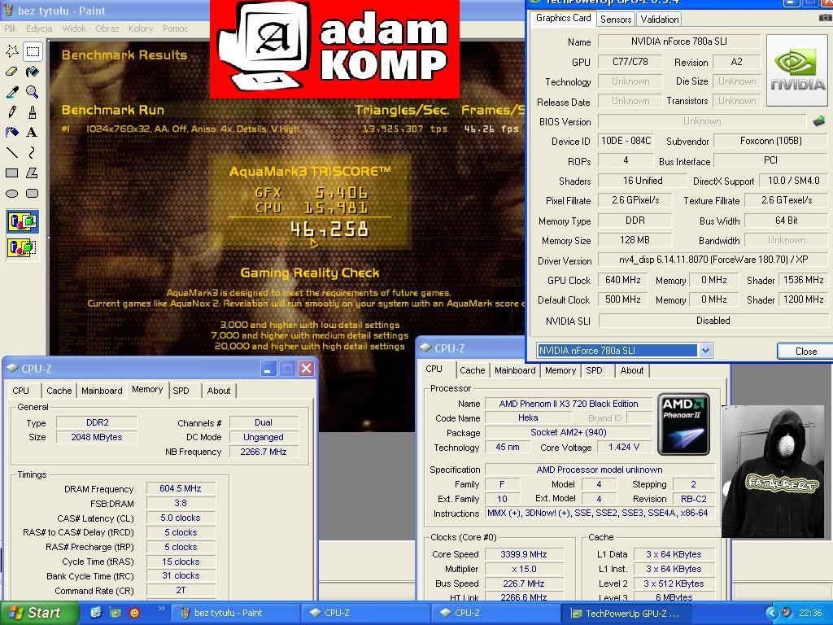Select the Pick Color eyedropper tool
The image size is (833, 625).
(x=11, y=91)
